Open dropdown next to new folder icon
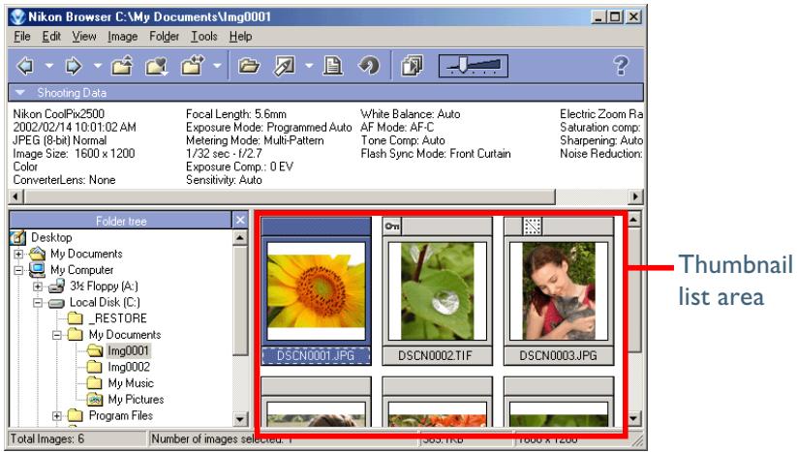Viewport: 797px width, 452px height. (217, 66)
